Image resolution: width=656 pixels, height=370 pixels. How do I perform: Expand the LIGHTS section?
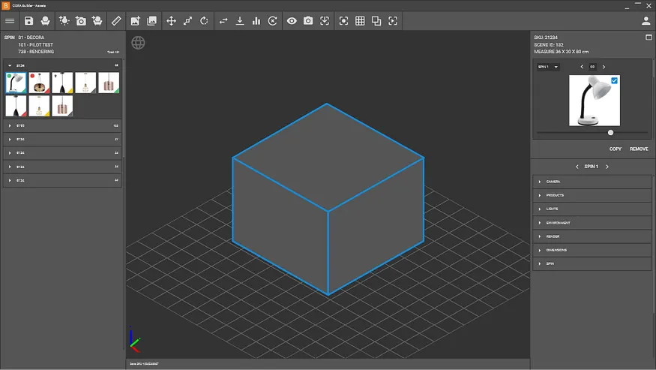592,209
